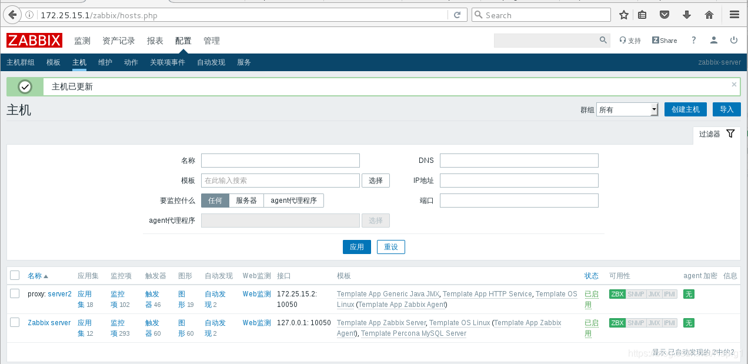This screenshot has width=748, height=364.
Task: Click the 创建主机 button
Action: click(686, 109)
